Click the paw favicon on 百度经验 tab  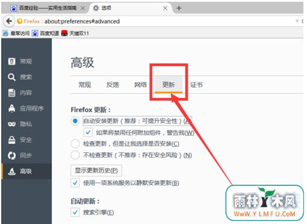click(x=14, y=8)
